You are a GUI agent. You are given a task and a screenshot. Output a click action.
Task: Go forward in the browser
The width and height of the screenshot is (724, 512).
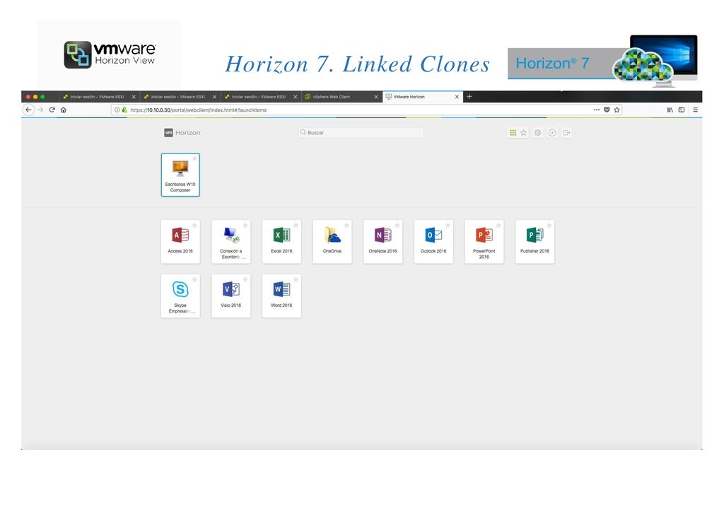pos(40,110)
